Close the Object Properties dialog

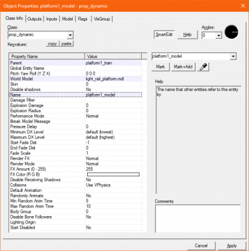tap(243, 6)
